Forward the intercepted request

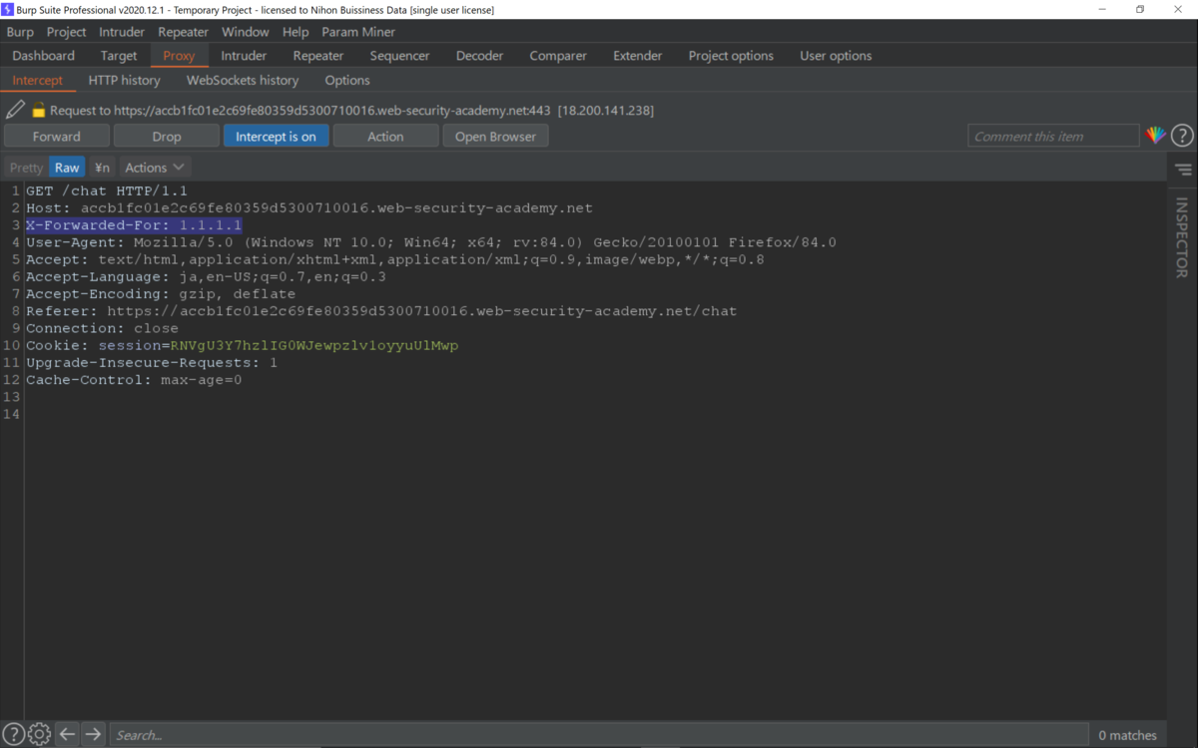point(57,136)
